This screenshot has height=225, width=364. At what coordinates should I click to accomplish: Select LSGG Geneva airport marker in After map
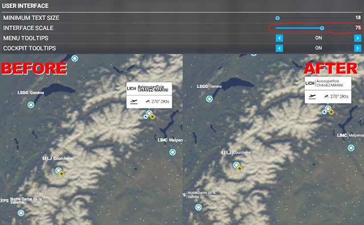coord(209,99)
